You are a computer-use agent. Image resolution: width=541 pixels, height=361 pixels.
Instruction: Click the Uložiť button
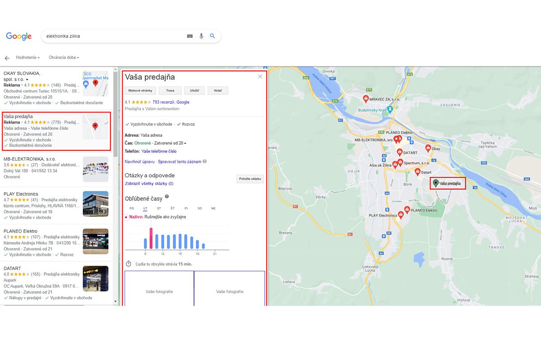click(194, 91)
